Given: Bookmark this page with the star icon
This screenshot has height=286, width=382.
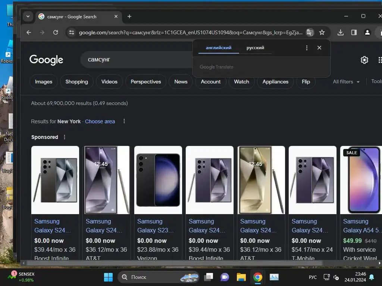Looking at the screenshot, I should (x=322, y=32).
